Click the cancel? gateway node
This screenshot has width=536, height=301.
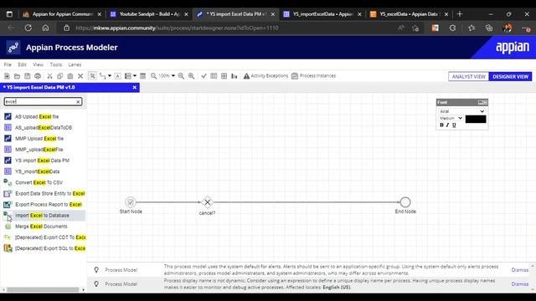tap(207, 202)
